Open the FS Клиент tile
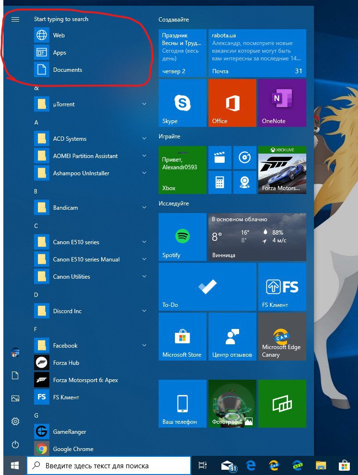 [x=282, y=287]
